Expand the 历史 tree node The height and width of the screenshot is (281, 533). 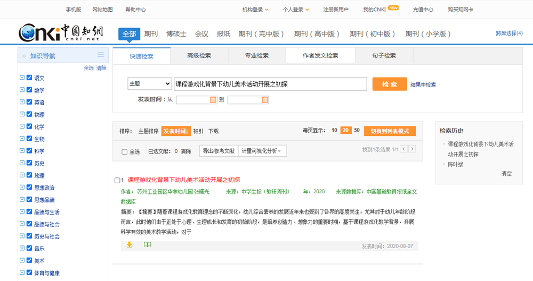point(22,163)
